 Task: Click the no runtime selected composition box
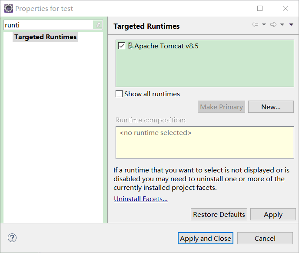(205, 142)
